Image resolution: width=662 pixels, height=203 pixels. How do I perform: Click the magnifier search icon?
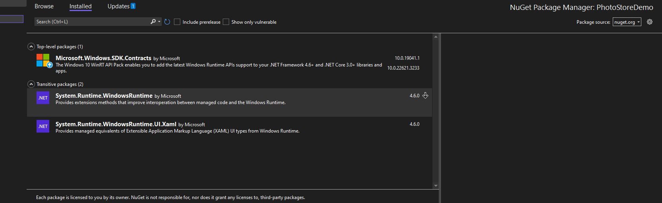(x=153, y=22)
